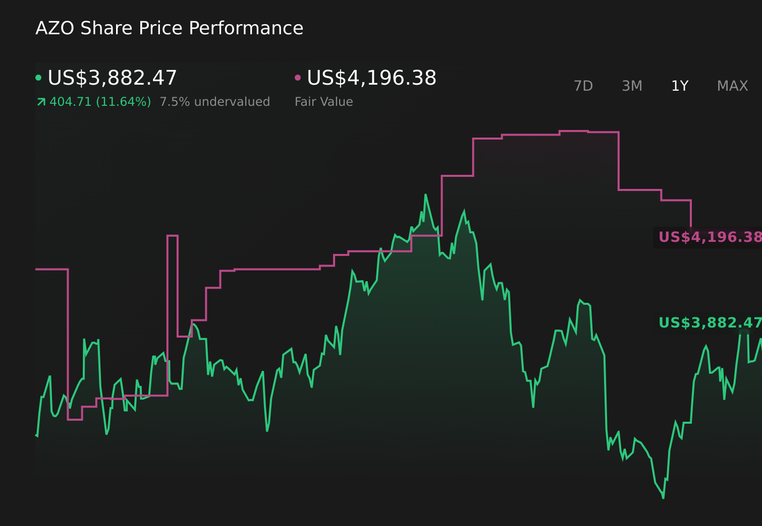Click the green US$3,882.47 chart end label
Image resolution: width=762 pixels, height=526 pixels.
pos(709,323)
